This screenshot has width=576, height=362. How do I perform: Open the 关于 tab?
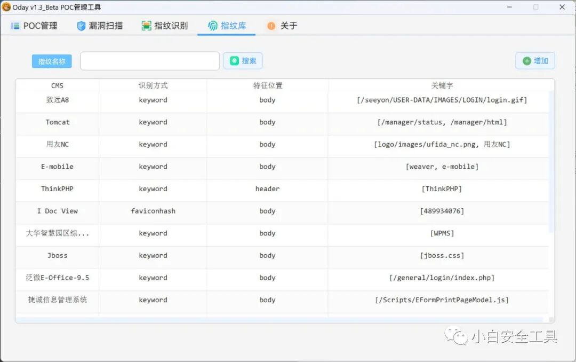click(x=282, y=26)
